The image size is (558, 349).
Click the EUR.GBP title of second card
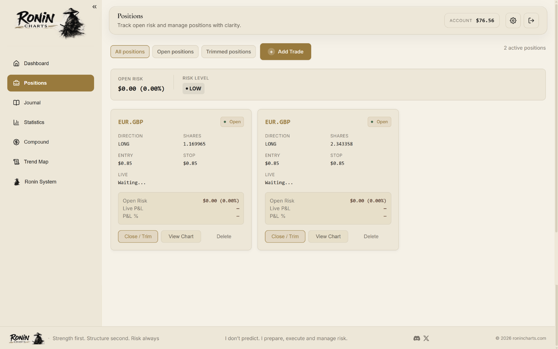[x=278, y=122]
